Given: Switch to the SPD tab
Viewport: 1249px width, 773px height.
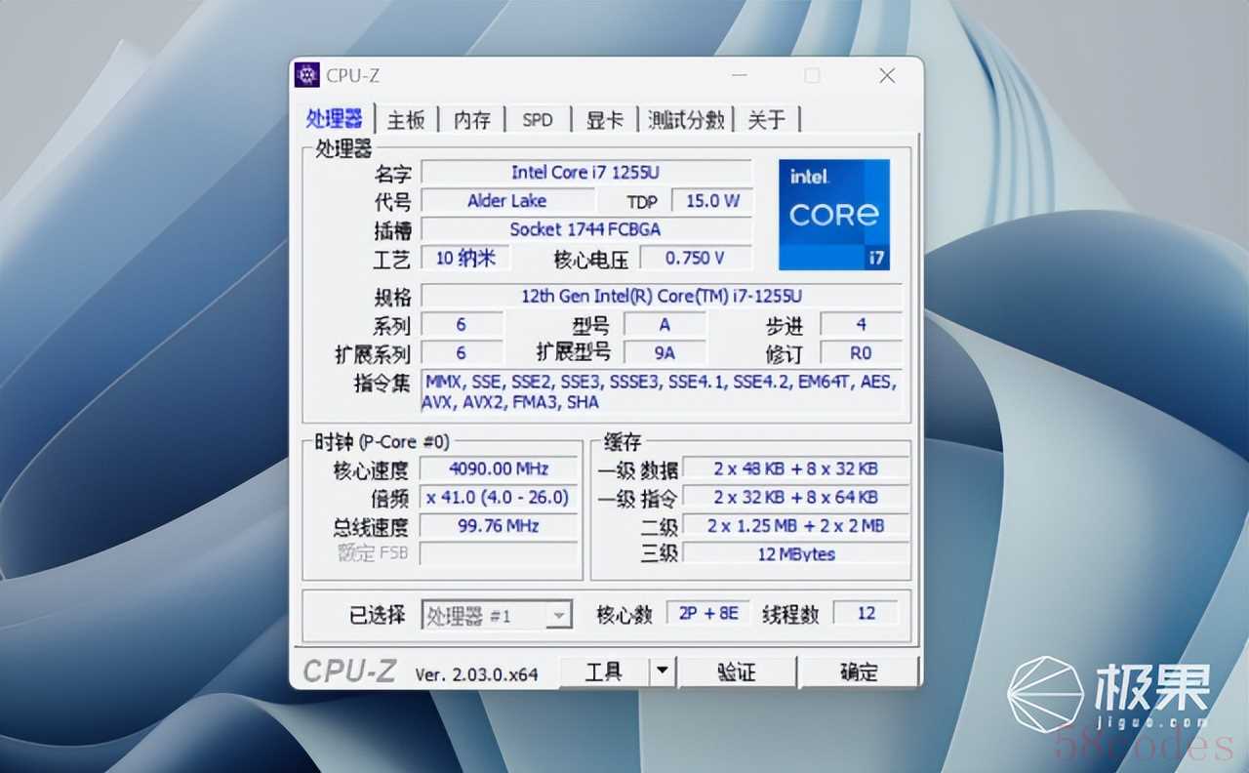Looking at the screenshot, I should pos(538,120).
